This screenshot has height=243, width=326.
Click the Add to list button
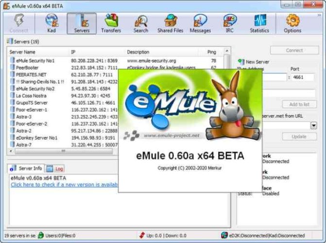click(x=299, y=104)
